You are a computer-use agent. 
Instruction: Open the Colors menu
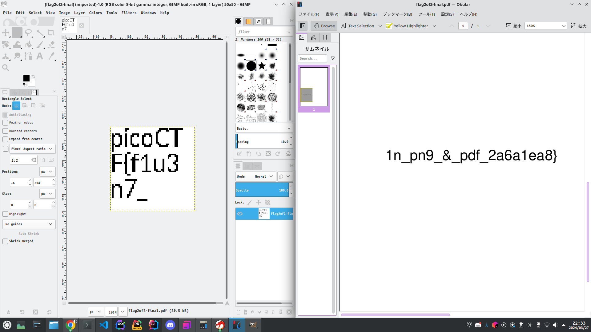(95, 13)
